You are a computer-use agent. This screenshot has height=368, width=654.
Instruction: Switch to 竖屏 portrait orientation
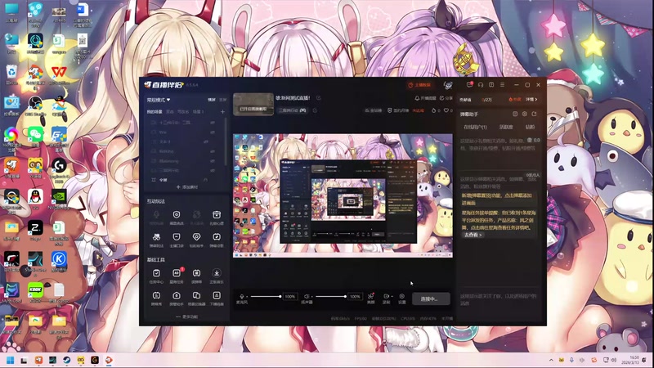222,100
